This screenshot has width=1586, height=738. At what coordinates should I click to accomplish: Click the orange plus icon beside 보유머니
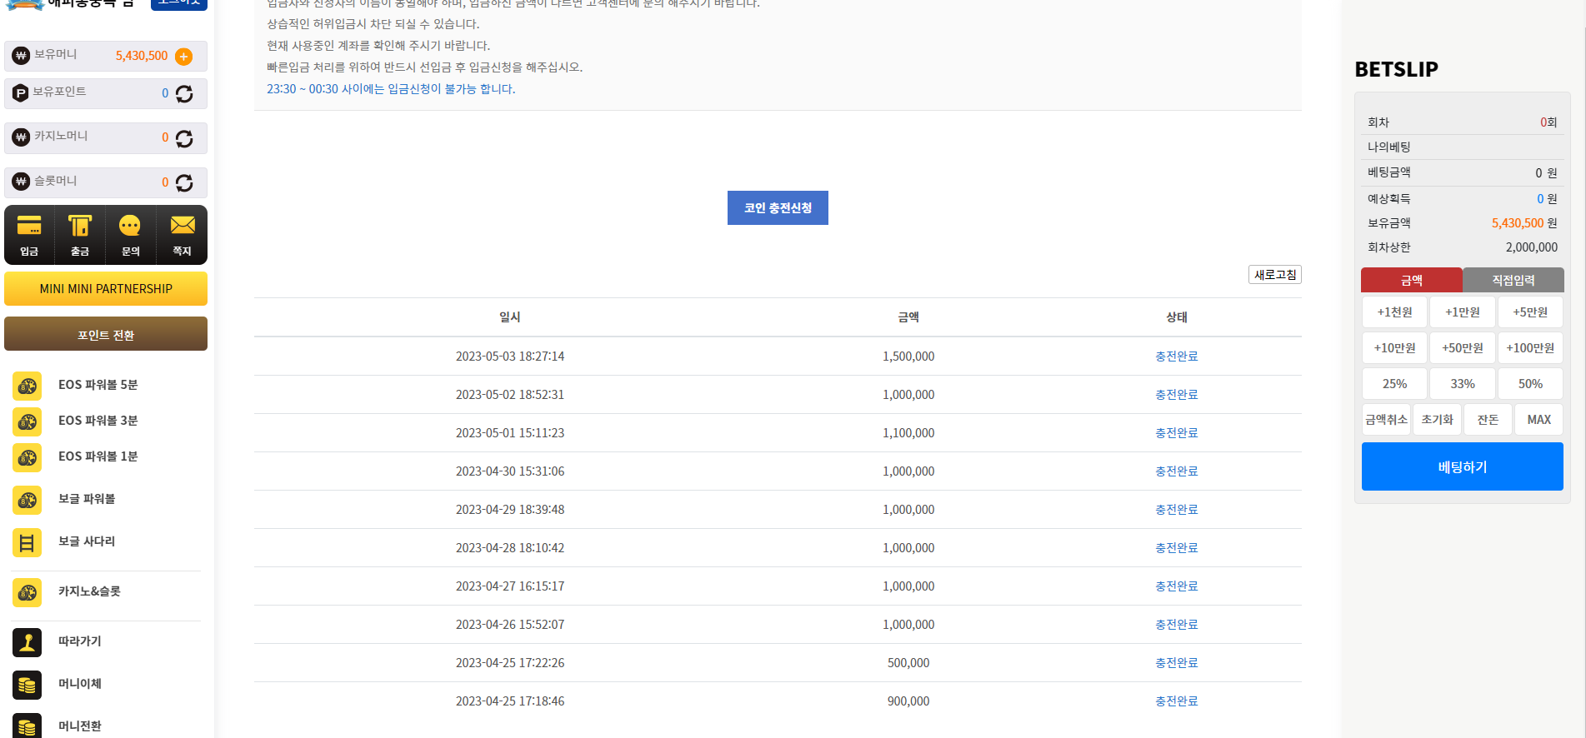(x=184, y=56)
